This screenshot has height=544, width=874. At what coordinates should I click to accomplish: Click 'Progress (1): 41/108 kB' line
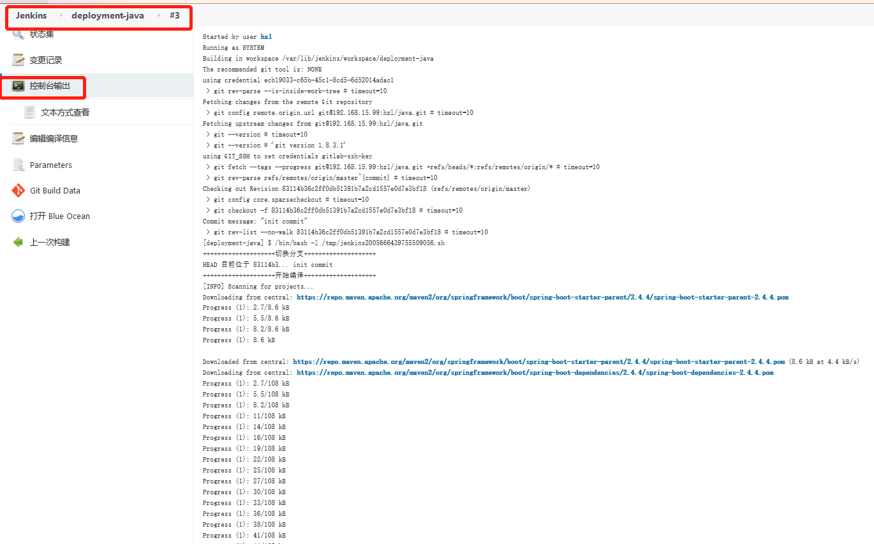click(244, 536)
